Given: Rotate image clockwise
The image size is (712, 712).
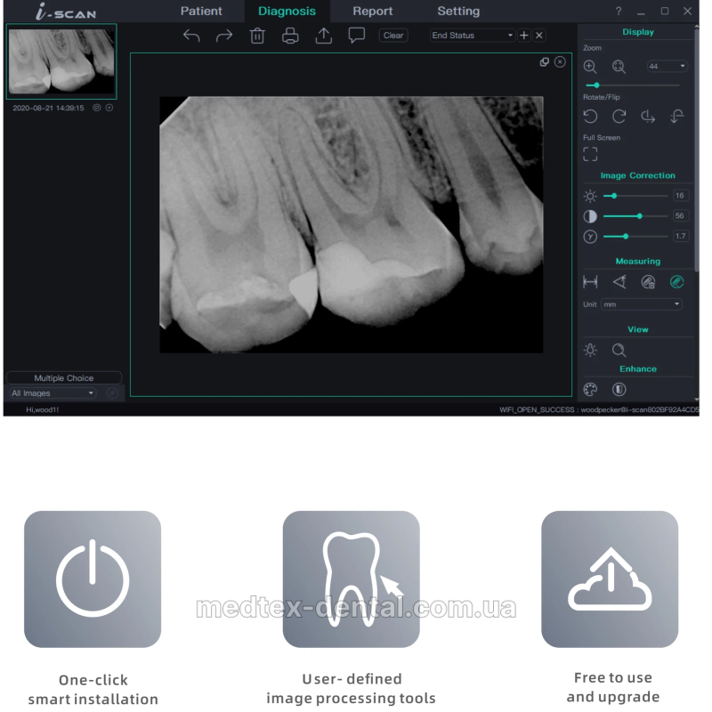Looking at the screenshot, I should pos(619,117).
